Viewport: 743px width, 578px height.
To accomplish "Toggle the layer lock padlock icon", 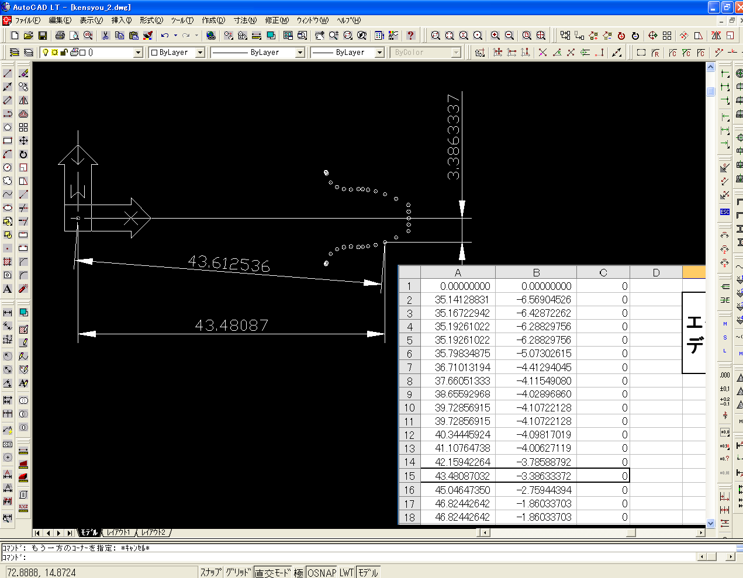I will pyautogui.click(x=64, y=53).
